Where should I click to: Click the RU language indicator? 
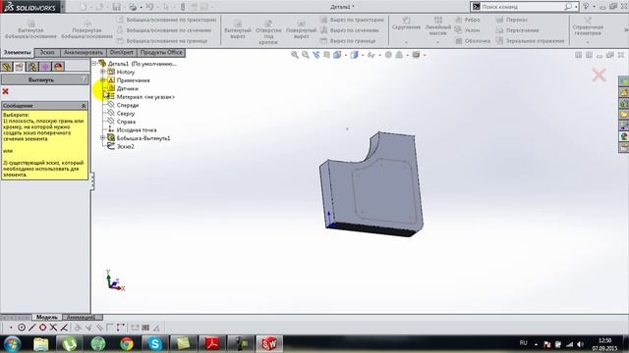pos(523,343)
